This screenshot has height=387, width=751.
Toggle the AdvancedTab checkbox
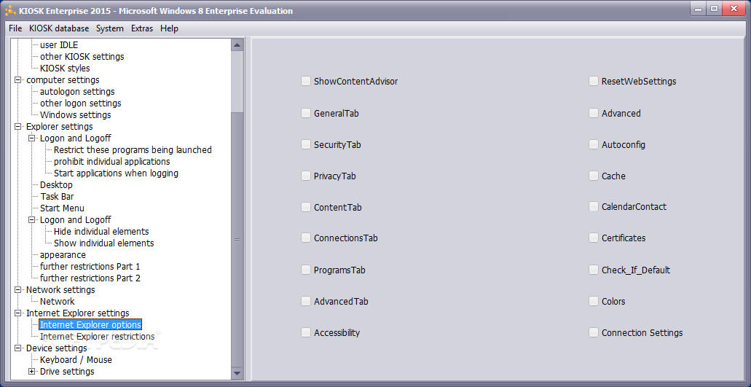coord(306,301)
